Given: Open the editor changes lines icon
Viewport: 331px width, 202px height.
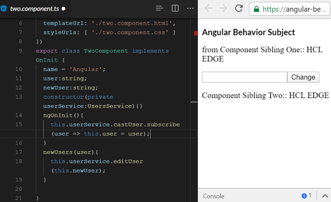Looking at the screenshot, I should 159,8.
